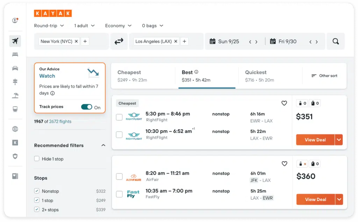The height and width of the screenshot is (222, 358).
Task: Click the JFK airport tag
Action: 254,180
